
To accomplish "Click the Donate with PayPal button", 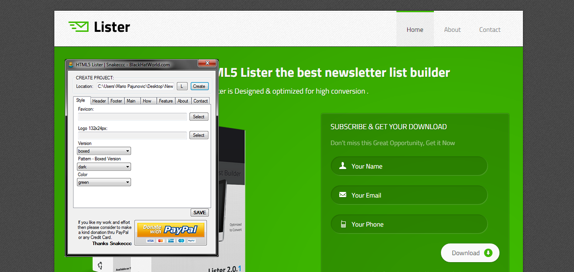I will tap(171, 233).
